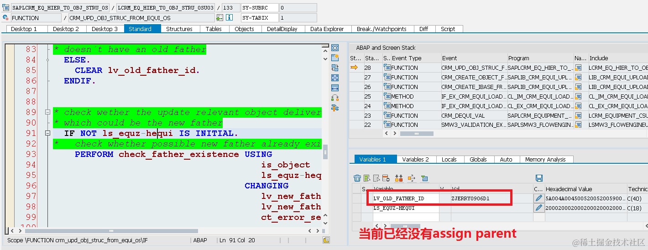Screen dimensions: 648x250
Task: Switch to the Locals tab
Action: click(449, 159)
